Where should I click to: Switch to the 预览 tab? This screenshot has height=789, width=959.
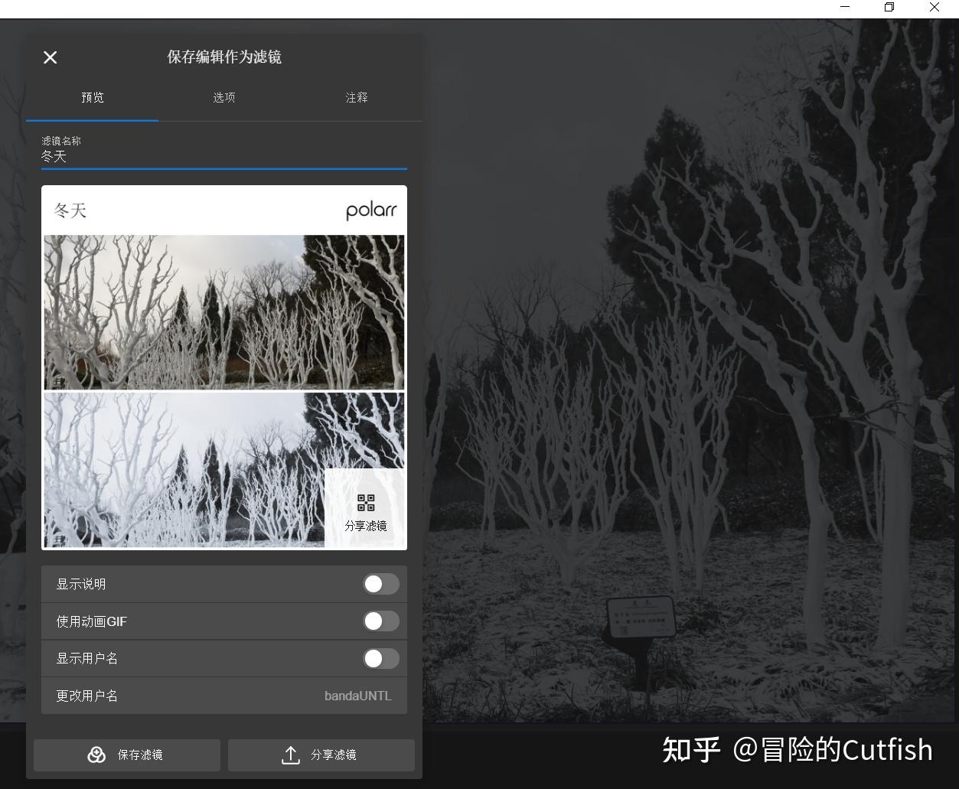[93, 98]
